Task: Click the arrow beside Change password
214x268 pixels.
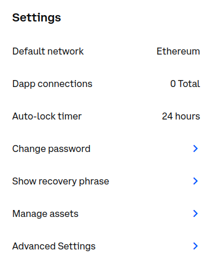Action: tap(195, 149)
